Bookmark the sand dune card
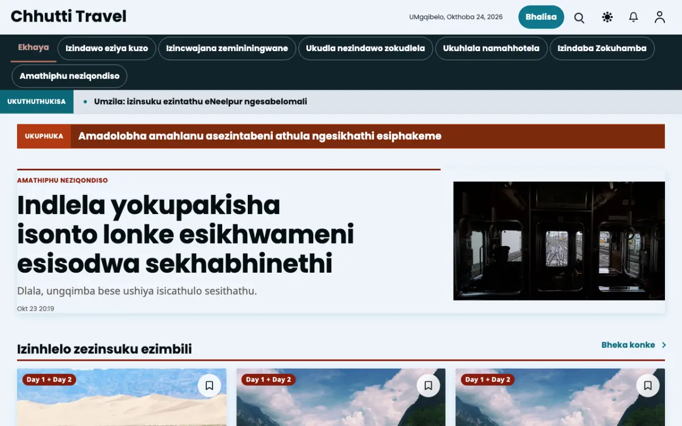 209,386
